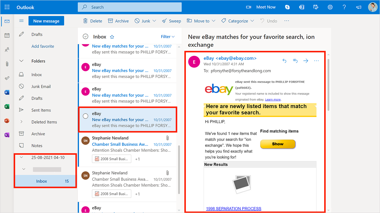Open Junk Email folder
The width and height of the screenshot is (380, 213).
click(41, 86)
